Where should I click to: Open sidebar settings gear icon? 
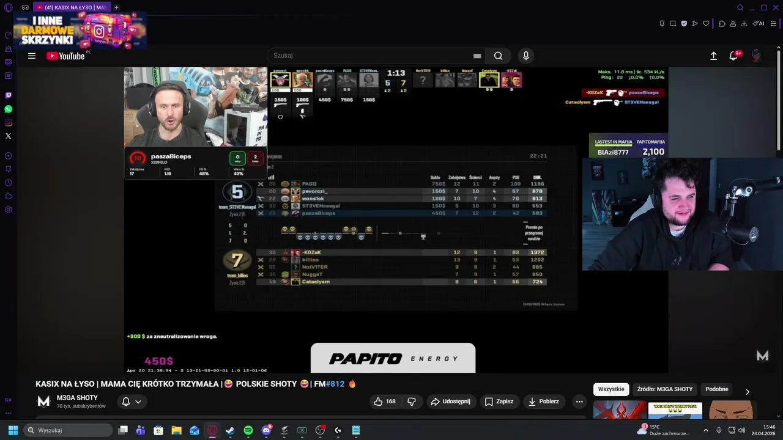(9, 210)
